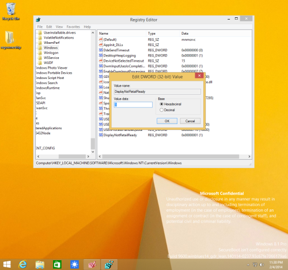Click the DisplayNotRetailReady DWORD icon
The image size is (288, 270).
click(x=101, y=135)
